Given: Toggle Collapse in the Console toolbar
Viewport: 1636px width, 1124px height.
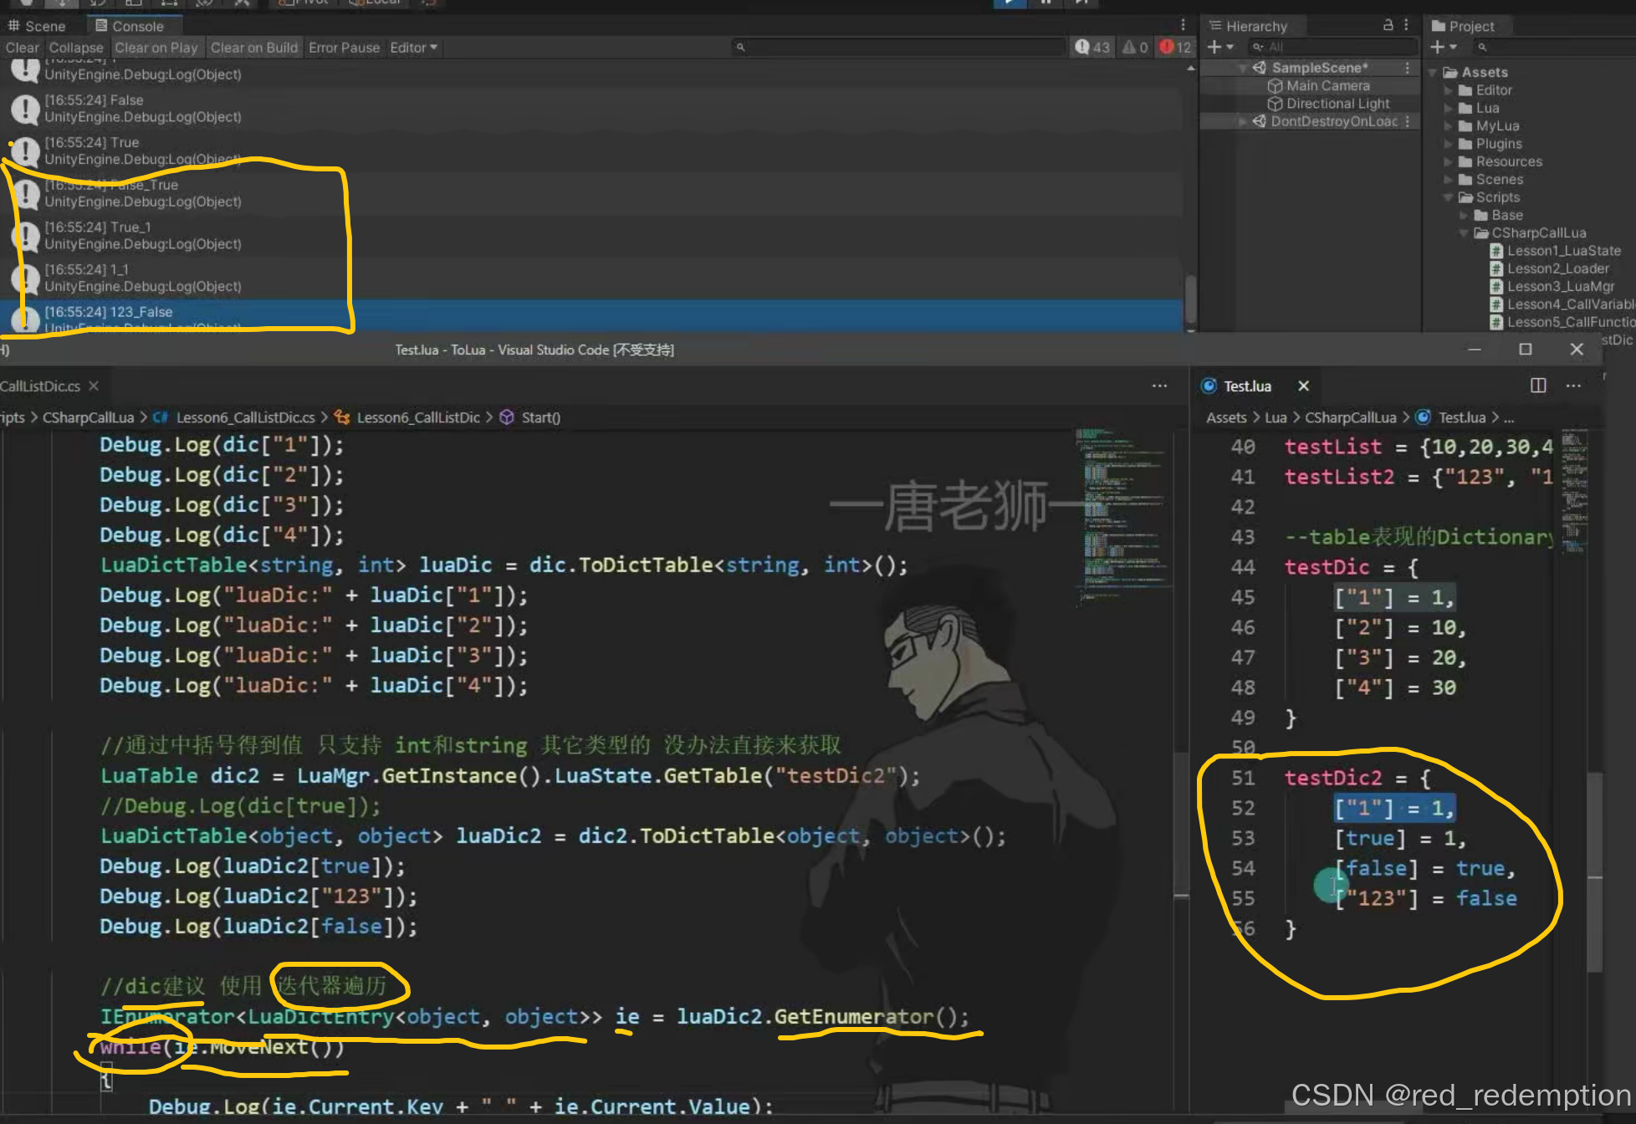Looking at the screenshot, I should (76, 48).
